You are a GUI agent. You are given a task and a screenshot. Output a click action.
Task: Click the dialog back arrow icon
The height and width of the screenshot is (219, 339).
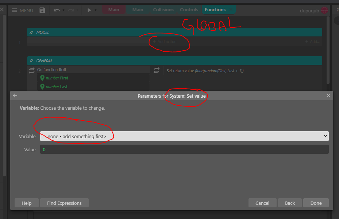15,95
